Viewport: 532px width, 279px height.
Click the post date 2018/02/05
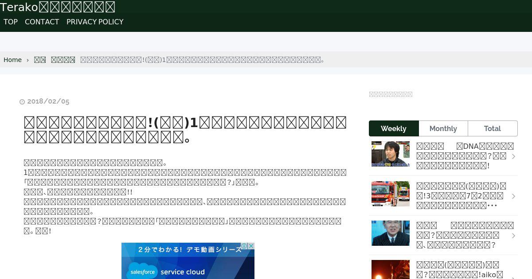pos(48,101)
